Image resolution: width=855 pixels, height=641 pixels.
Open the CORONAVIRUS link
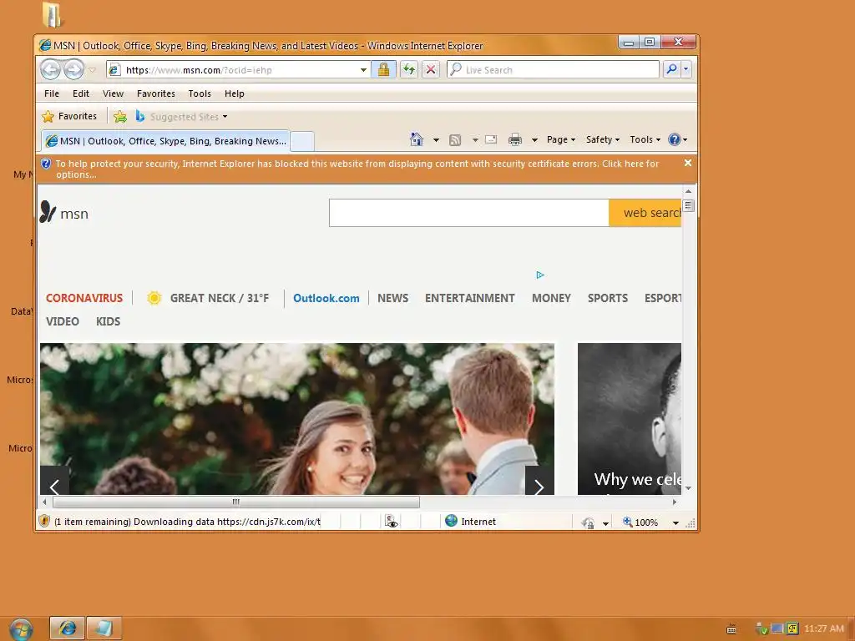84,298
